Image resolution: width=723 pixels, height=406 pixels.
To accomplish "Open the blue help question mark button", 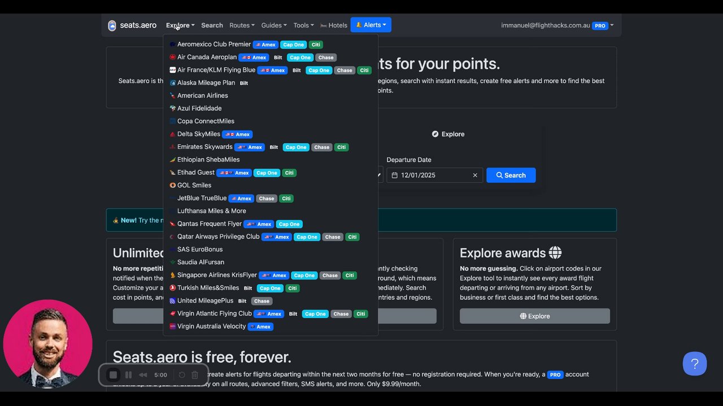I will (695, 364).
